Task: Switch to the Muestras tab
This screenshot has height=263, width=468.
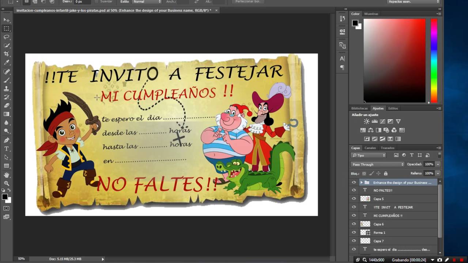Action: (371, 14)
